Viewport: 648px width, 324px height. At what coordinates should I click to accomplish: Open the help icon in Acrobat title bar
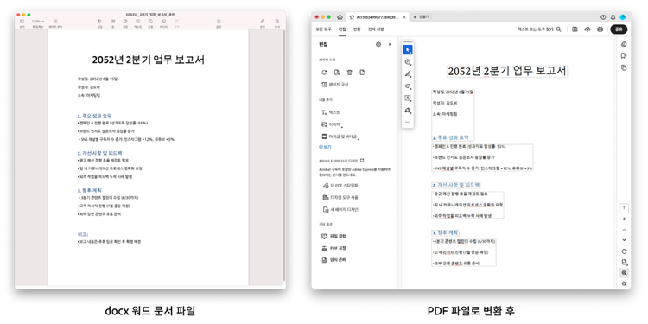pos(603,17)
